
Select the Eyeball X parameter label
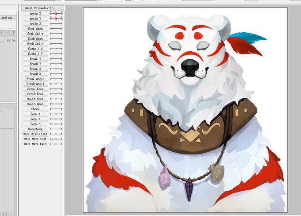click(35, 49)
